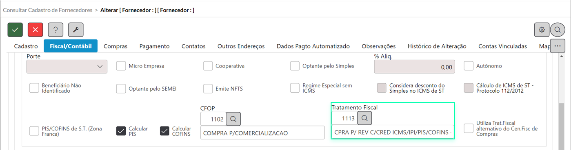571x150 pixels.
Task: Show more tabs via ellipsis button
Action: tap(558, 46)
